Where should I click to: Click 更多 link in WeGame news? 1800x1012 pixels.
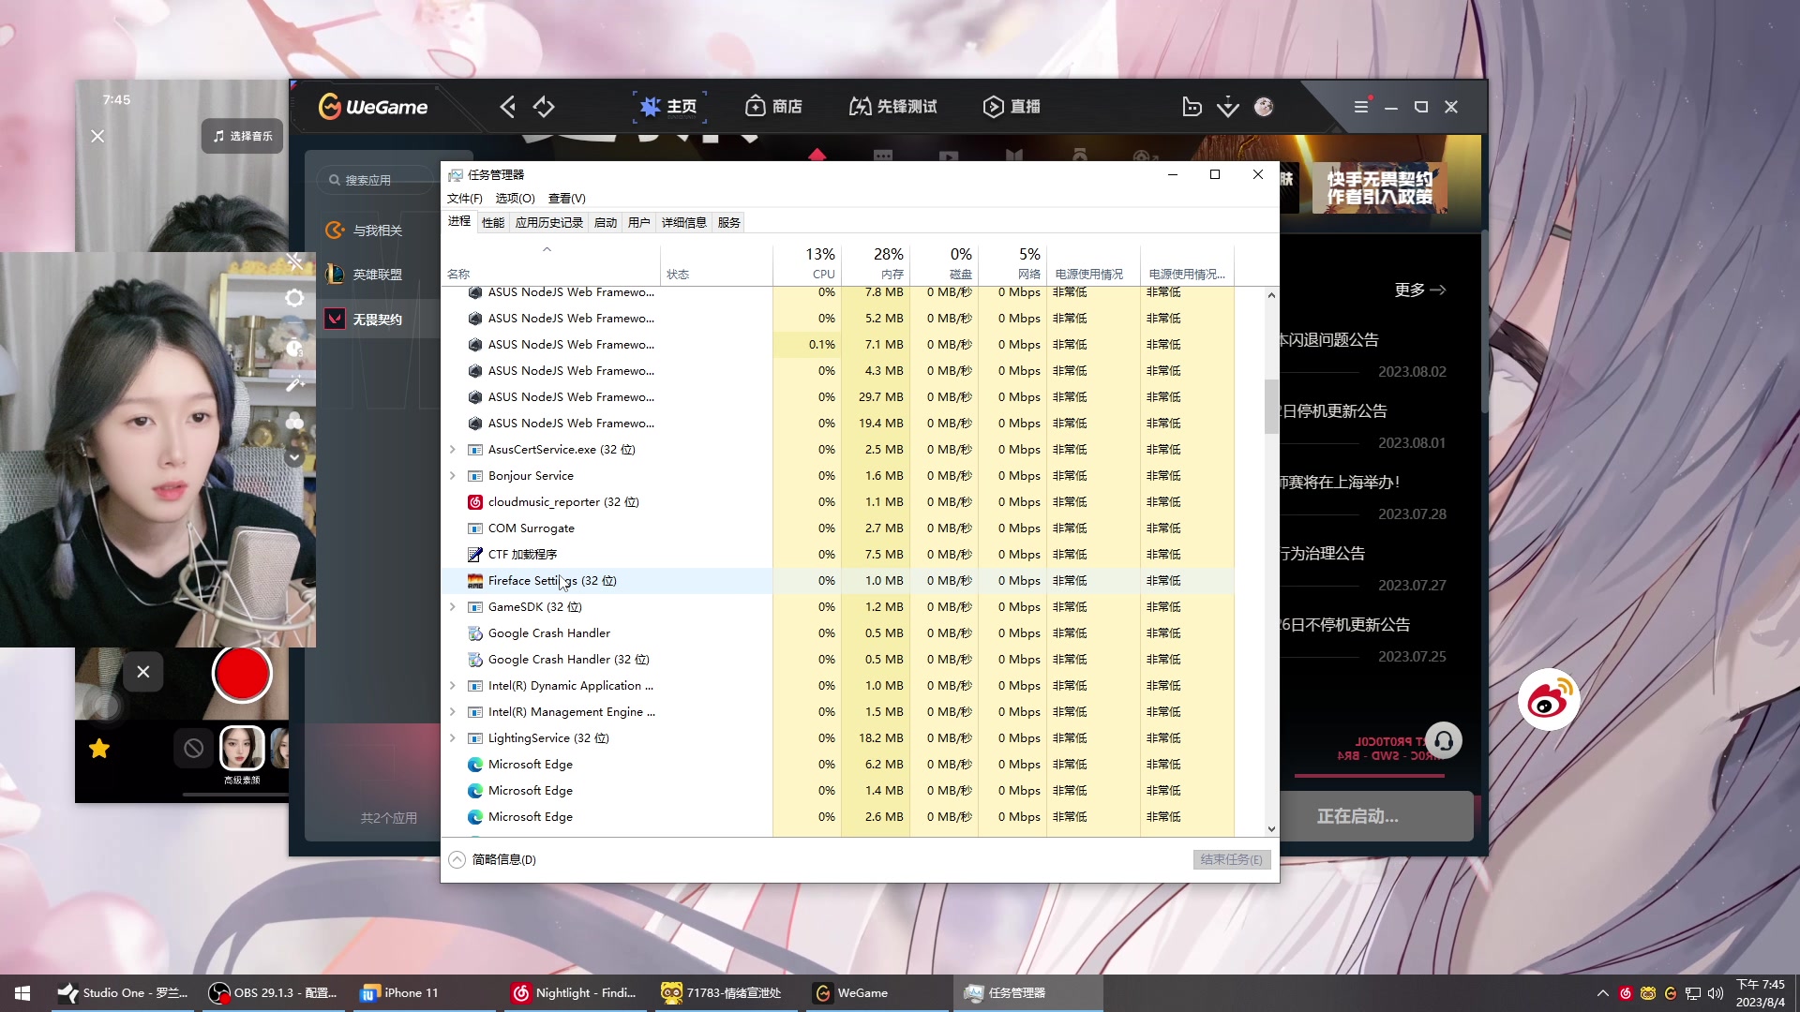pyautogui.click(x=1420, y=290)
